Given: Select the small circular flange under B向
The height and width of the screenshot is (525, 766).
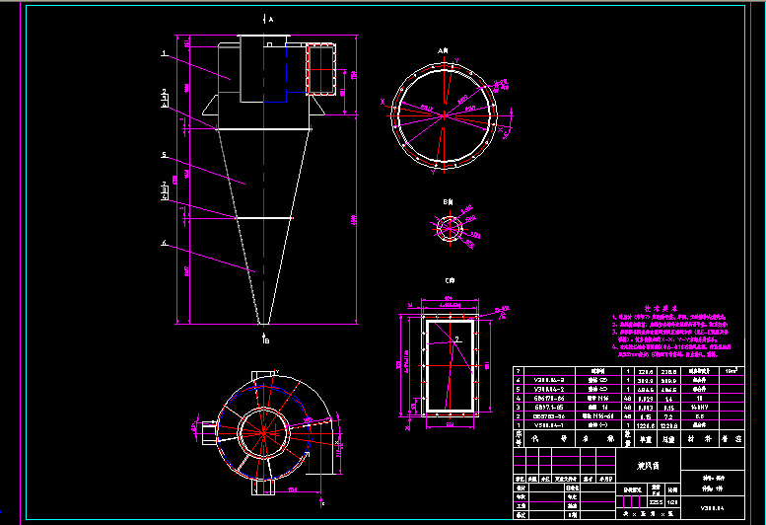Looking at the screenshot, I should tap(449, 229).
